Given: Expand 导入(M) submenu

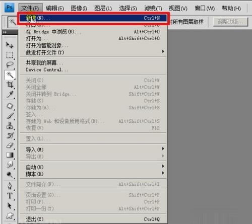Looking at the screenshot, I should pos(93,150).
